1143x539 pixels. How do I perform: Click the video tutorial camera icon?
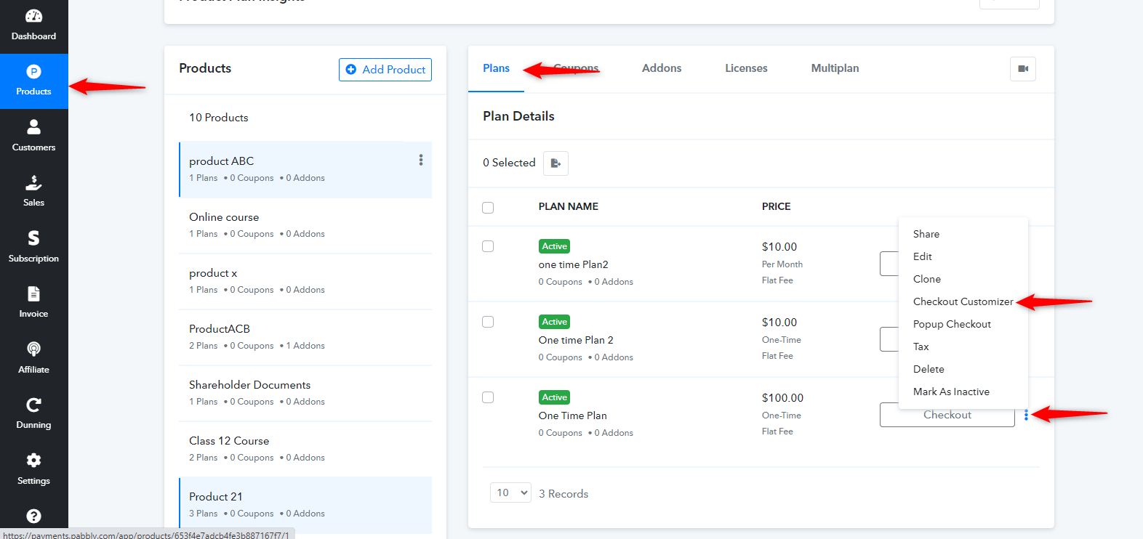(x=1023, y=69)
